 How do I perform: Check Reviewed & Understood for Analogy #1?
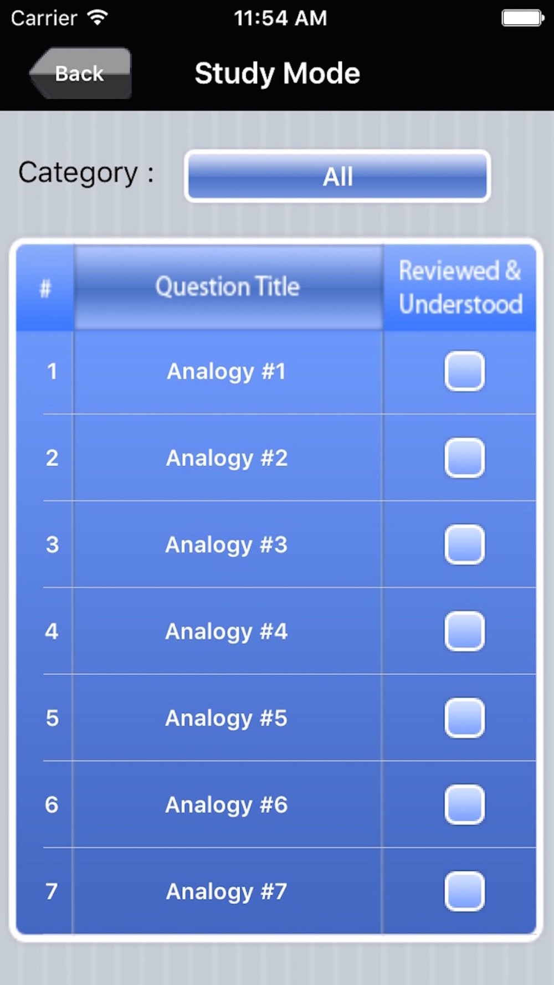tap(464, 371)
